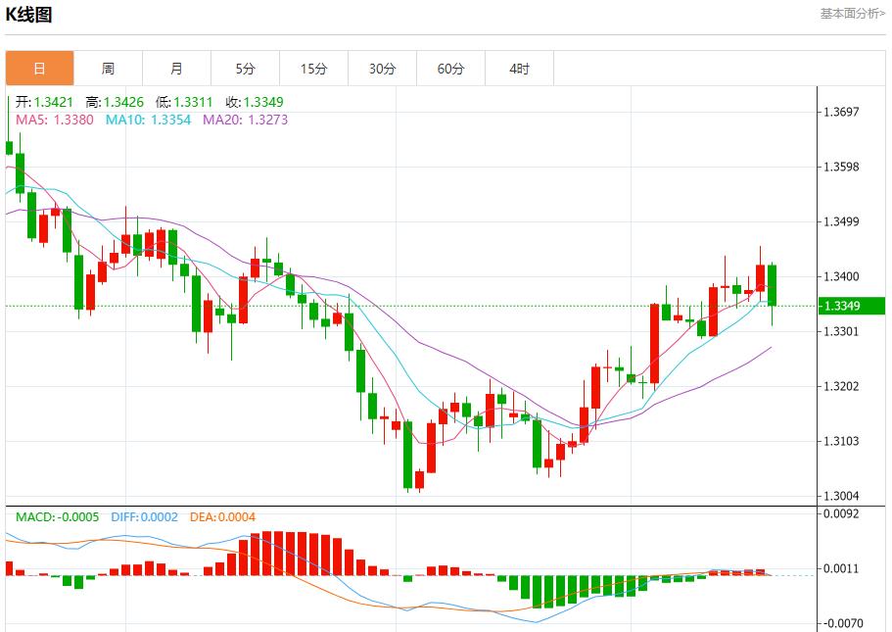
Task: Click the DIFF indicator label
Action: click(x=142, y=516)
